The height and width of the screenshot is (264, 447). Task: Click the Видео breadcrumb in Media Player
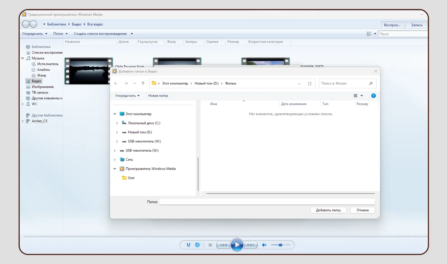77,24
